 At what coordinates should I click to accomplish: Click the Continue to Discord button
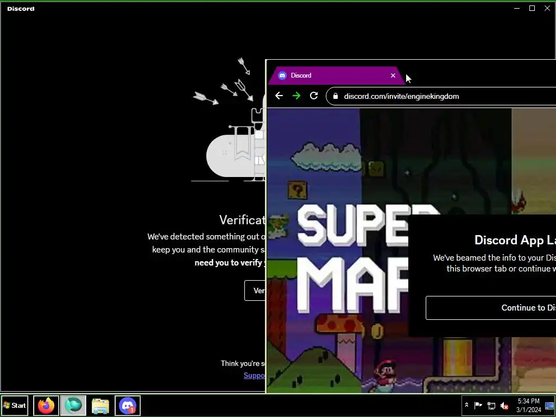[x=491, y=308]
